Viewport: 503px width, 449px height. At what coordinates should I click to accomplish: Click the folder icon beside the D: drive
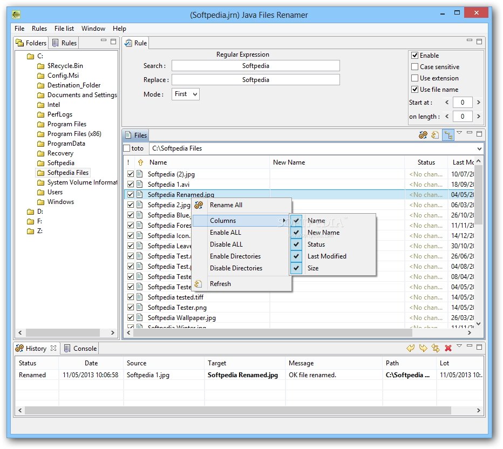30,212
